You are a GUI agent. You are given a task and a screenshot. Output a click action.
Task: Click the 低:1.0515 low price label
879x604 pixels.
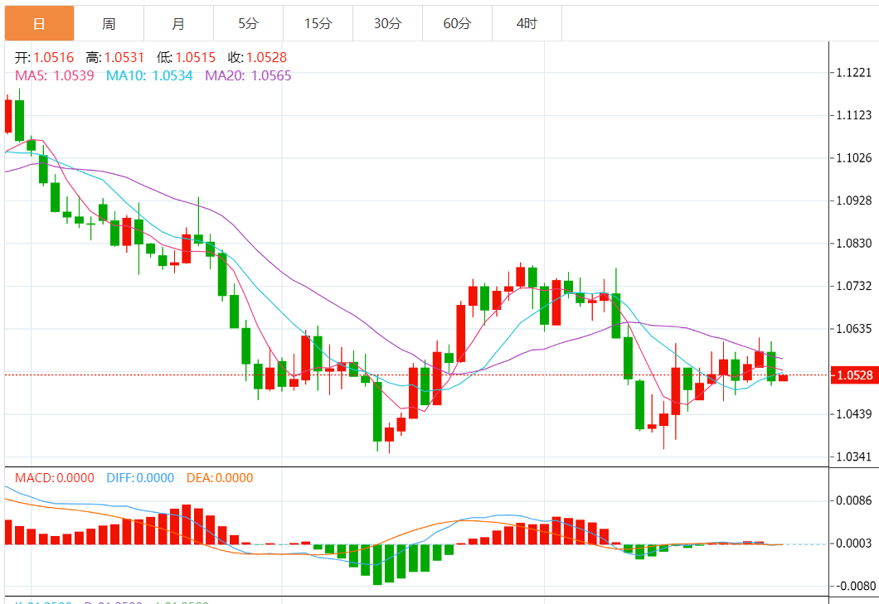[186, 58]
